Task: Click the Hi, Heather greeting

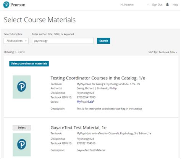Action: (127, 5)
